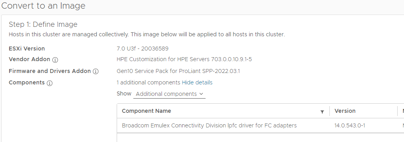The width and height of the screenshot is (404, 142).
Task: Open the Show Additional components dropdown
Action: 169,94
